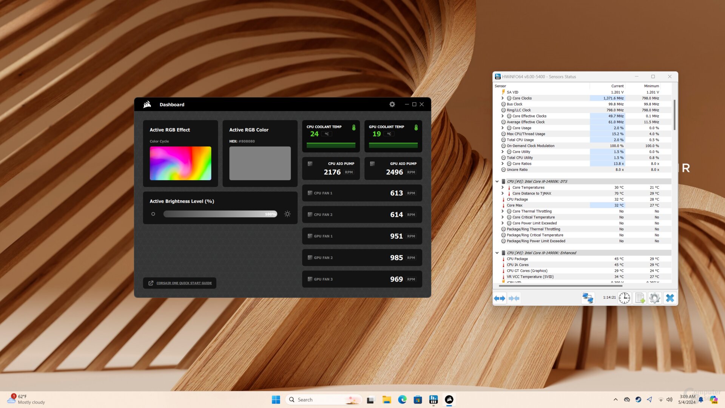This screenshot has height=408, width=725.
Task: Collapse CPU [#0] Enhanced sensor group
Action: point(497,253)
